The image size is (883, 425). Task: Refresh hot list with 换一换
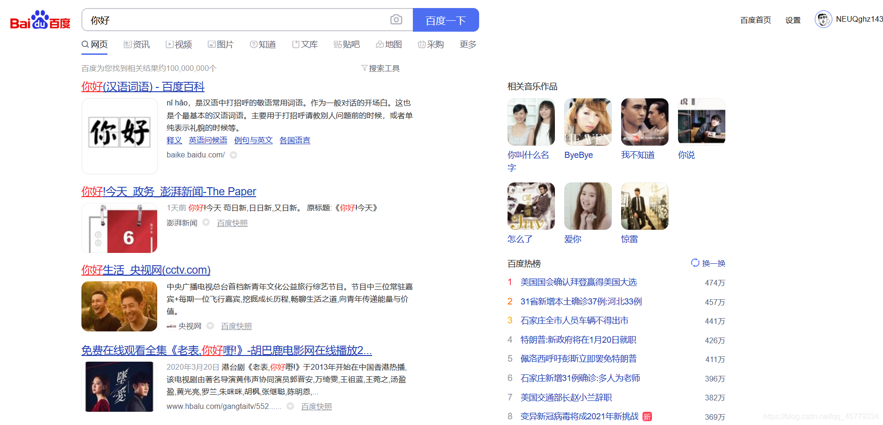pos(708,263)
